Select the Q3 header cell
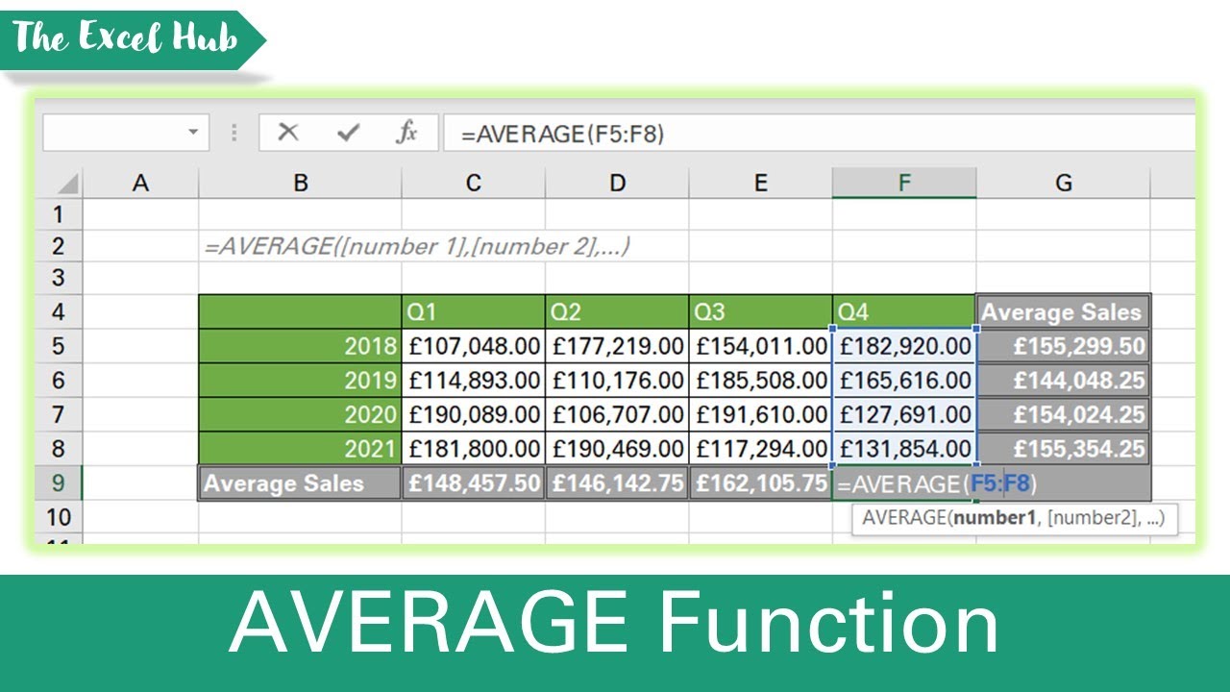The width and height of the screenshot is (1230, 692). click(x=761, y=311)
